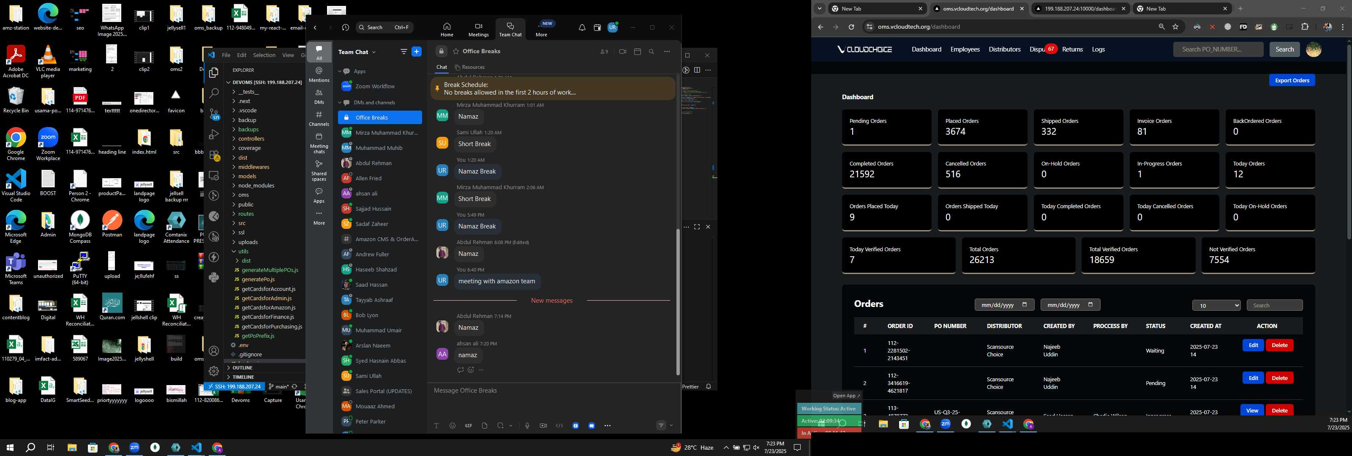Open Channels in Zoom left sidebar
Image resolution: width=1352 pixels, height=456 pixels.
coord(319,119)
